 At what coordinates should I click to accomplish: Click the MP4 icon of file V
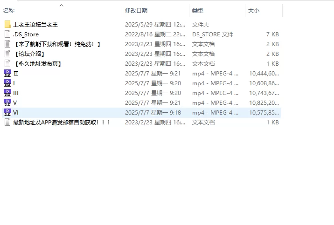[7, 102]
